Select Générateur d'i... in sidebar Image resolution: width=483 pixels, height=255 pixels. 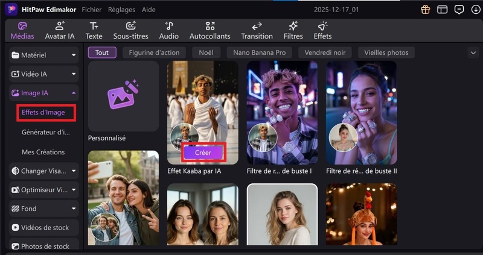point(46,132)
